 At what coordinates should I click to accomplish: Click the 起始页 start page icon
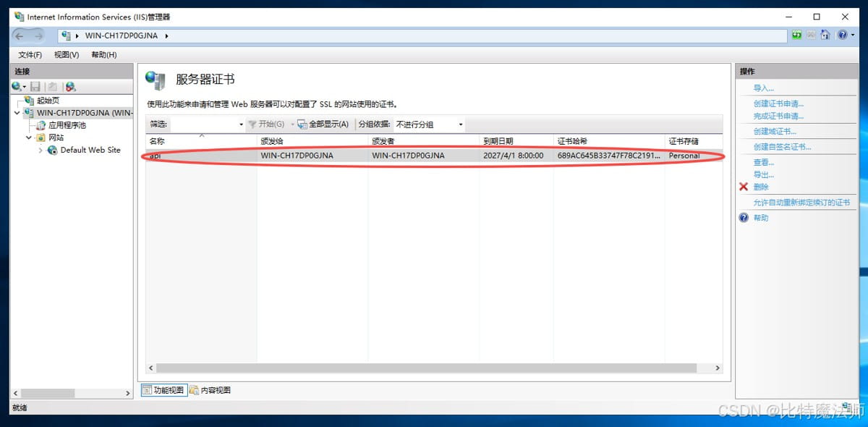click(29, 101)
